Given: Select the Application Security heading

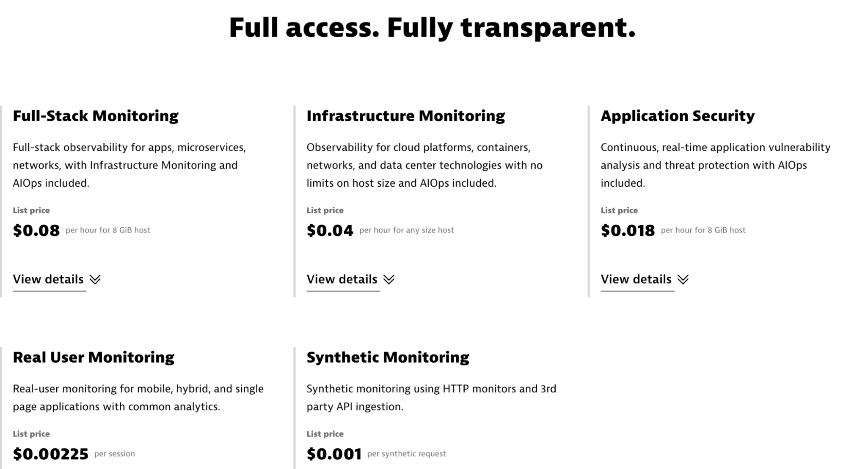Looking at the screenshot, I should [x=677, y=115].
